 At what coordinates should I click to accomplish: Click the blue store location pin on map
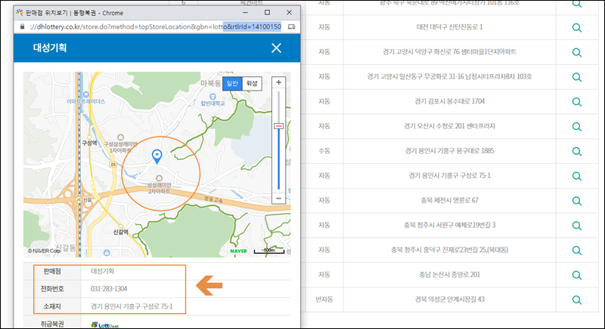coord(157,156)
